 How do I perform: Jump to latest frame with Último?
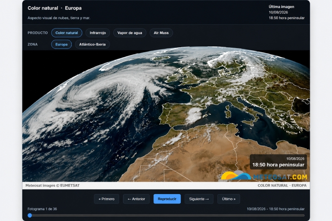click(x=229, y=199)
